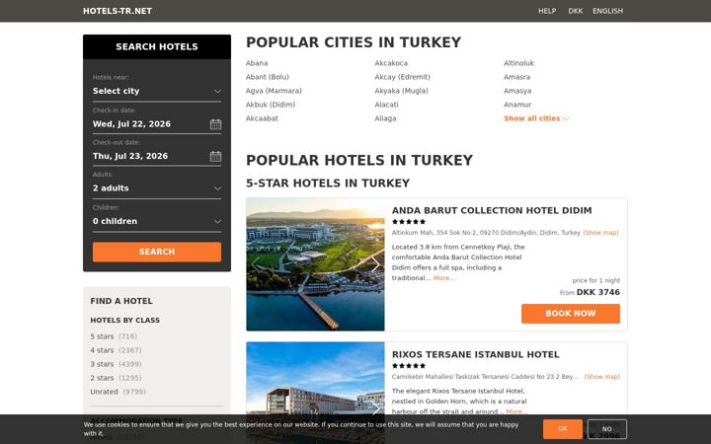
Task: Show next photo of Rixos Tersane hotel
Action: (375, 408)
